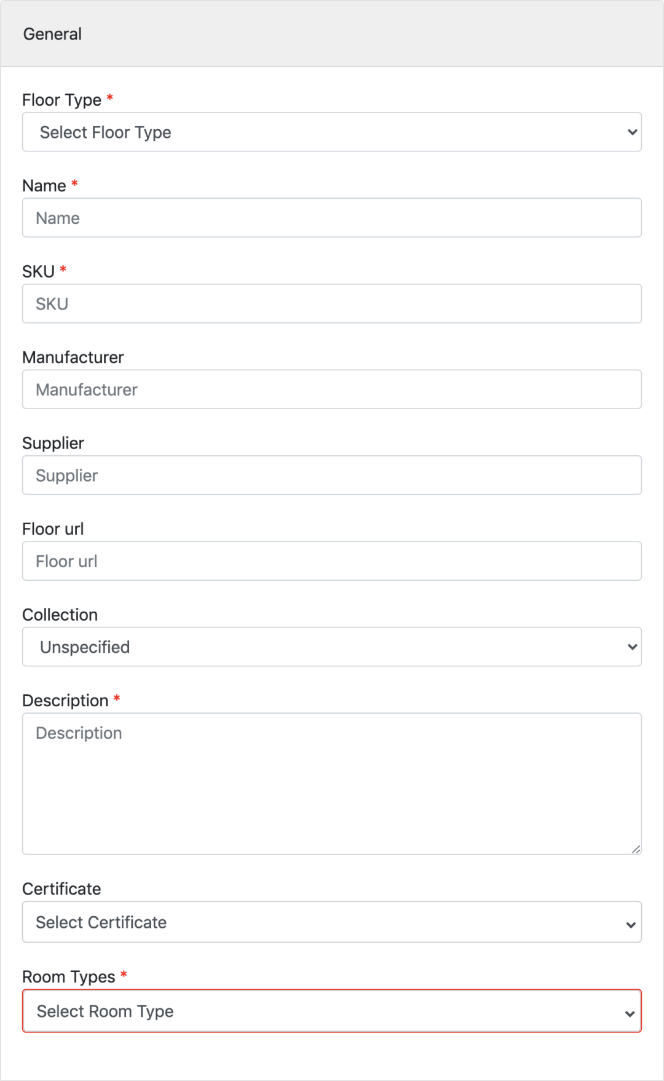Expand the Collection dropdown showing Unspecified
The width and height of the screenshot is (664, 1081).
click(x=332, y=647)
